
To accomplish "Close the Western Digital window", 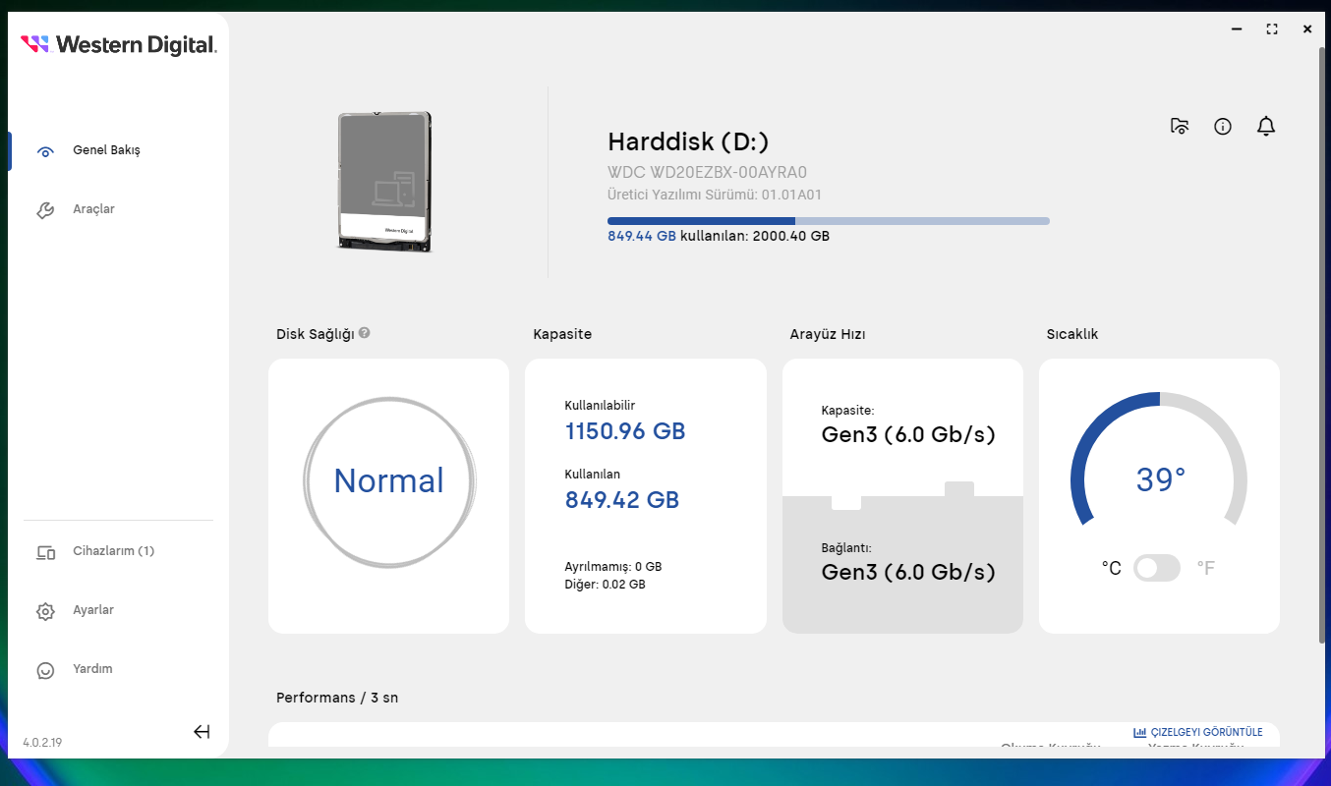I will (x=1307, y=29).
